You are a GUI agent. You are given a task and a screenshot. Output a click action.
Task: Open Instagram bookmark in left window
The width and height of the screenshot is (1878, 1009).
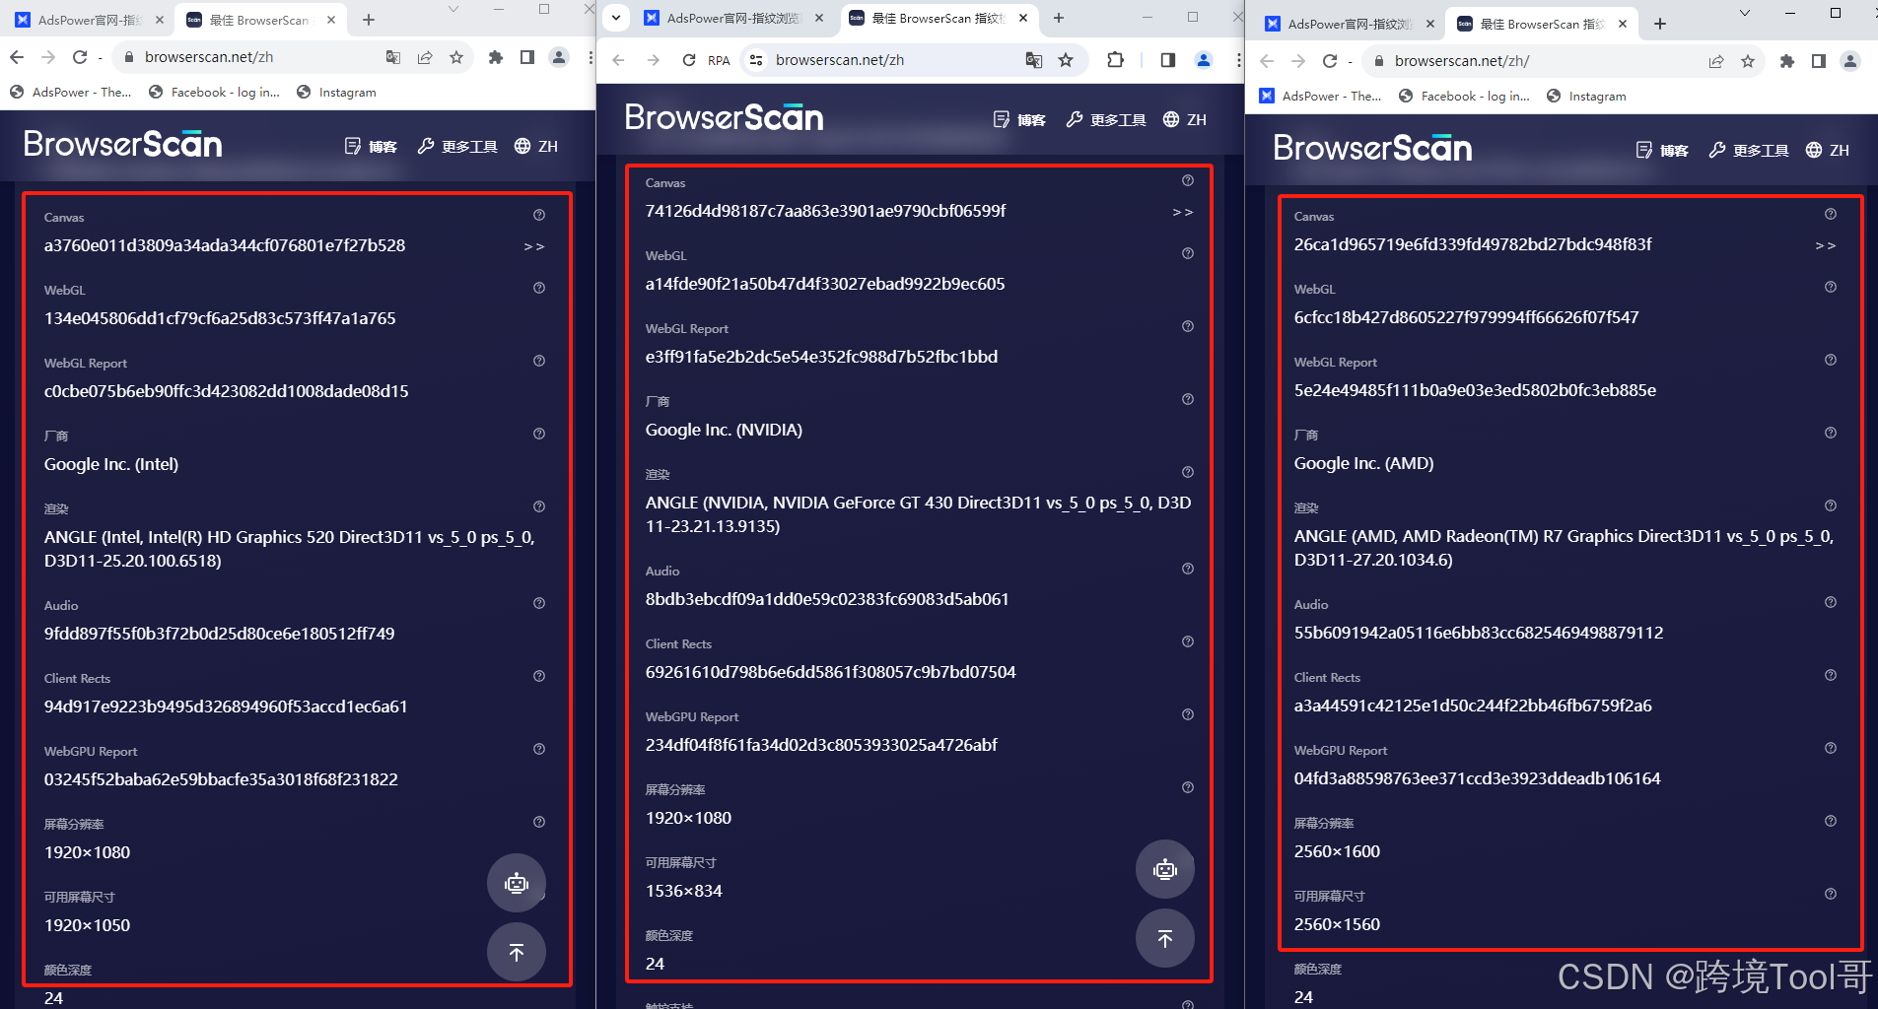click(x=336, y=93)
